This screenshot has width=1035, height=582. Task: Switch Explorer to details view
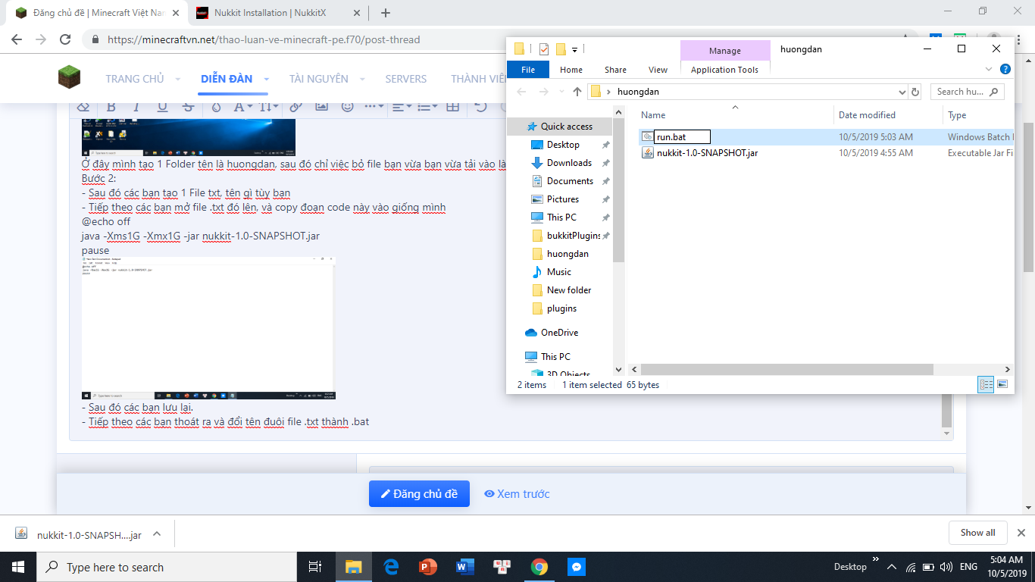tap(986, 385)
